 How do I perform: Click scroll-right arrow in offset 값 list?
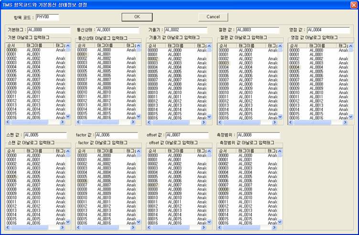pos(204,227)
